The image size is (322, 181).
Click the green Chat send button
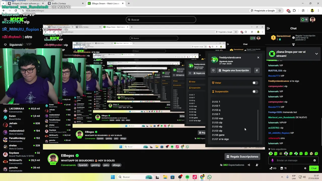[314, 168]
